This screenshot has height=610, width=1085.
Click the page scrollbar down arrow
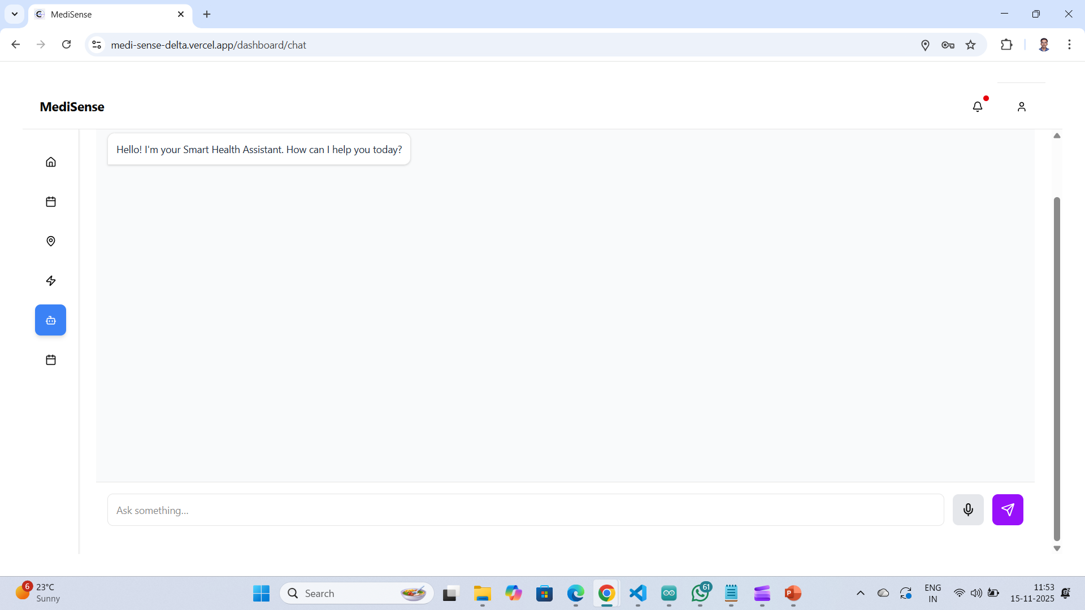[1057, 548]
